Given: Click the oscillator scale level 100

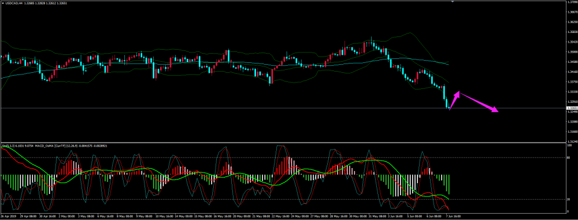Looking at the screenshot, I should tap(569, 146).
